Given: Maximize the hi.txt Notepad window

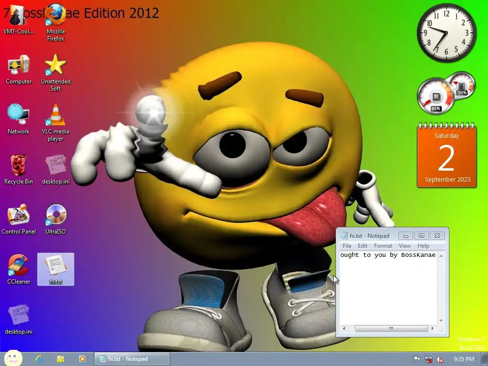Looking at the screenshot, I should (421, 236).
